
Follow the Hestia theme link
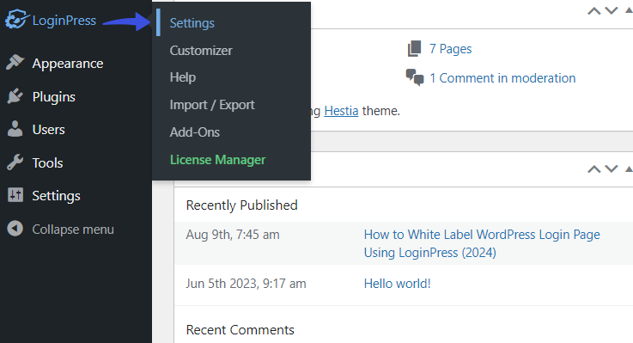tap(341, 111)
